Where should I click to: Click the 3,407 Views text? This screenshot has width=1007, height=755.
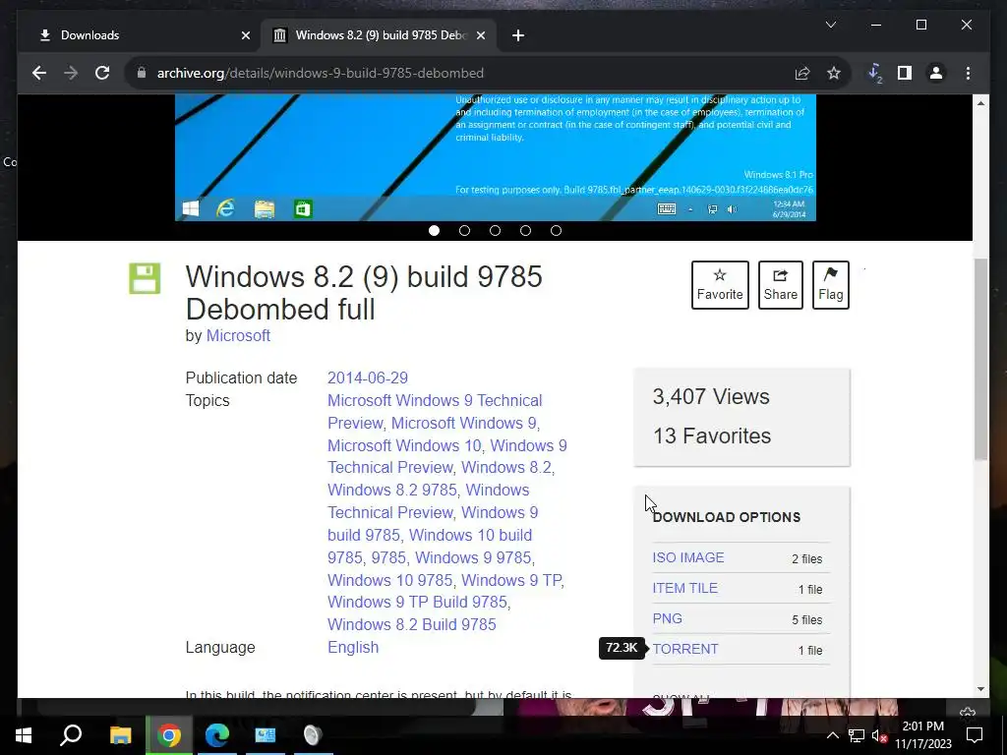(x=711, y=397)
